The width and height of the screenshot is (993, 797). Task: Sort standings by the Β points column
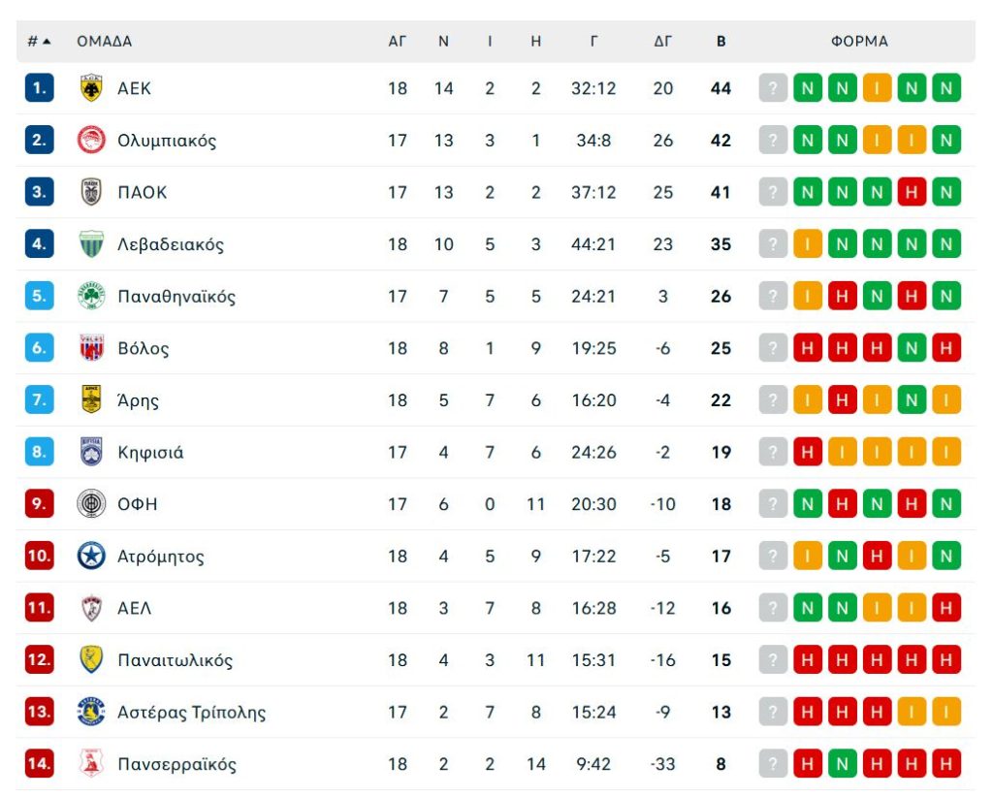(721, 41)
